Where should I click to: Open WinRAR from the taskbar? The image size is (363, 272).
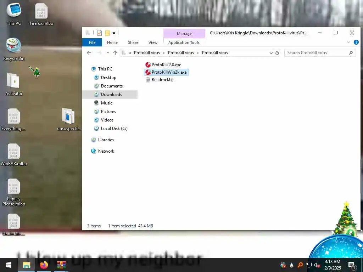pos(61,265)
